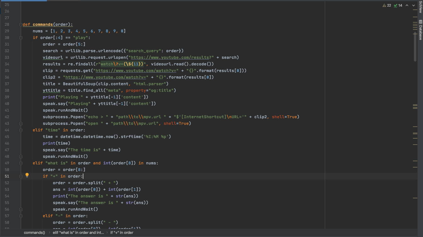
Task: Click line number 29 in the gutter
Action: pos(7,31)
